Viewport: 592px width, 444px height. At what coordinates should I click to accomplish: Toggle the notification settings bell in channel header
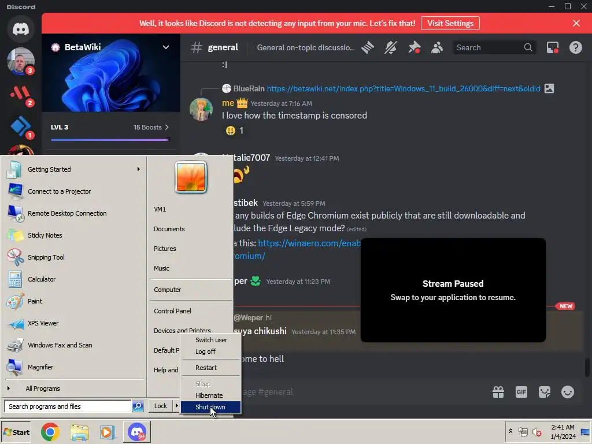point(391,47)
